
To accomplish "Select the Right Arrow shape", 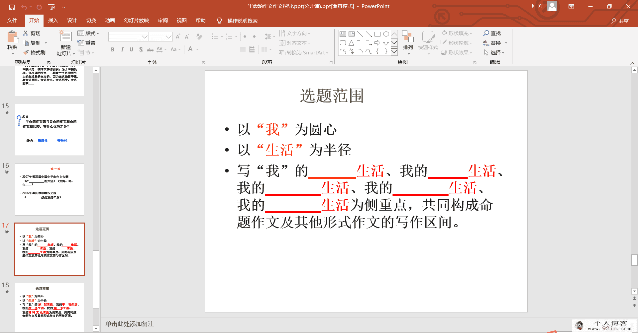I will [x=377, y=43].
